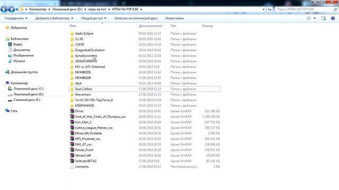Toggle the preview pane icon
This screenshot has height=190, width=339.
[323, 18]
